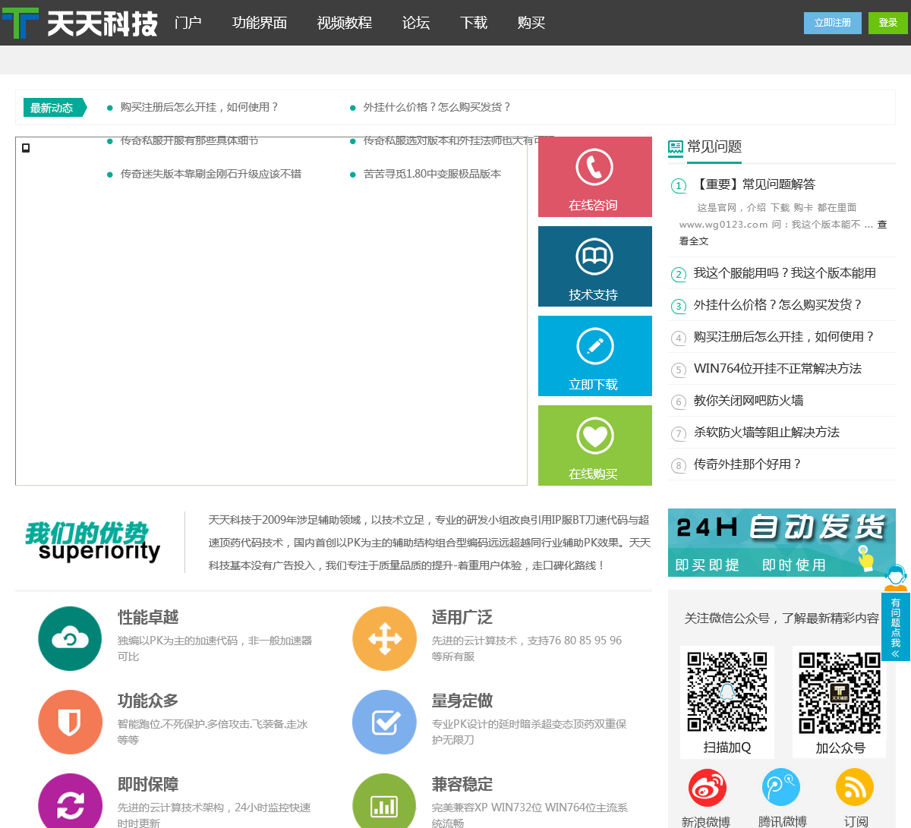Open FAQ item 4 购买注册后怎么开挂
The width and height of the screenshot is (911, 828).
point(784,337)
